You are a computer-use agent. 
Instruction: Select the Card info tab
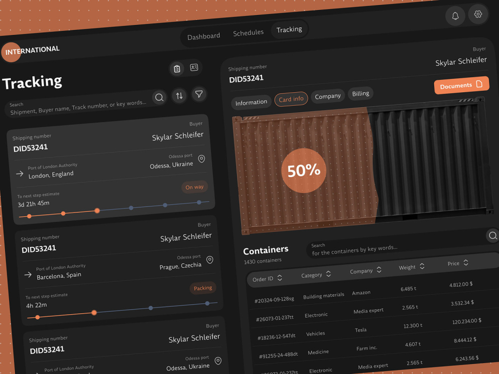coord(291,99)
